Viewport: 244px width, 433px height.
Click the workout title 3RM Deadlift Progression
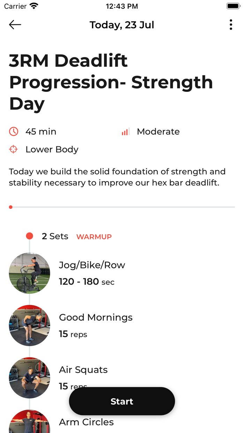point(105,82)
